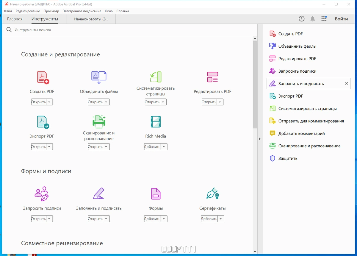Remove Заполнить и подписать shortcut with X
This screenshot has width=357, height=256.
[346, 84]
